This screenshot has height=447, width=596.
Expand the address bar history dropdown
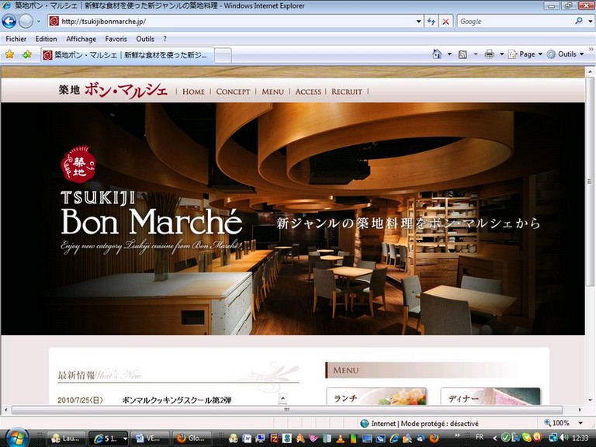pos(418,22)
